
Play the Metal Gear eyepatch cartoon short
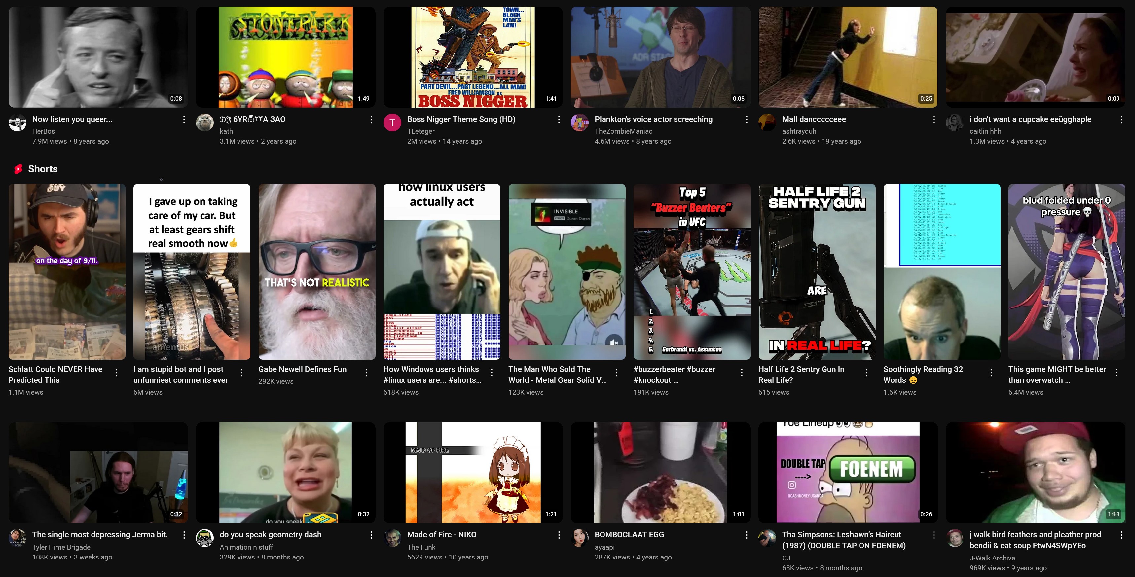coord(567,272)
